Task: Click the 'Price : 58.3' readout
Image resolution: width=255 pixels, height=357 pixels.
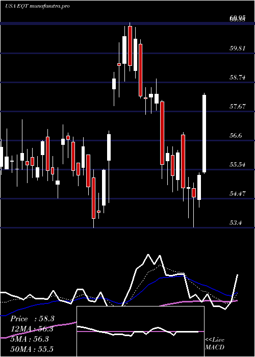Action: click(x=32, y=319)
